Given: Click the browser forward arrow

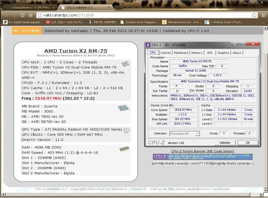Looking at the screenshot, I should (x=14, y=15).
